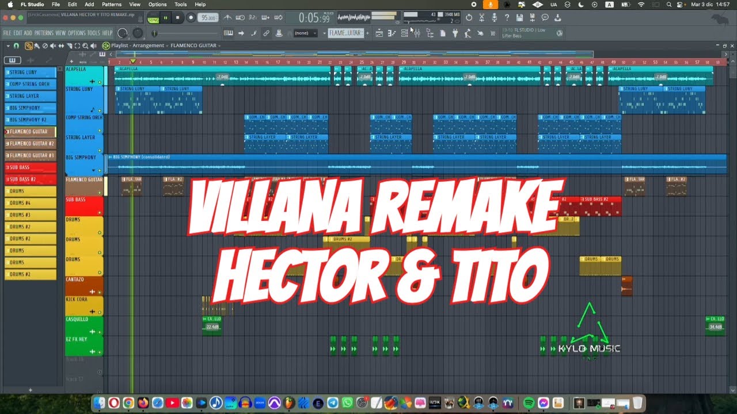Click the Cut scissors audio editor icon
Screen dimensions: 737x414
(481, 17)
